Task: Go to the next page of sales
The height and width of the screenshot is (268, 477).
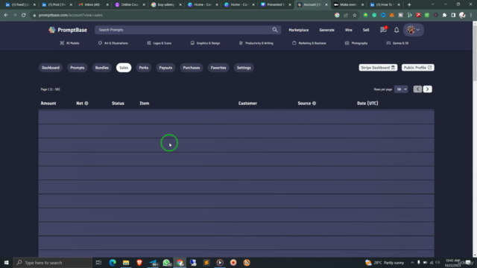Action: tap(427, 89)
